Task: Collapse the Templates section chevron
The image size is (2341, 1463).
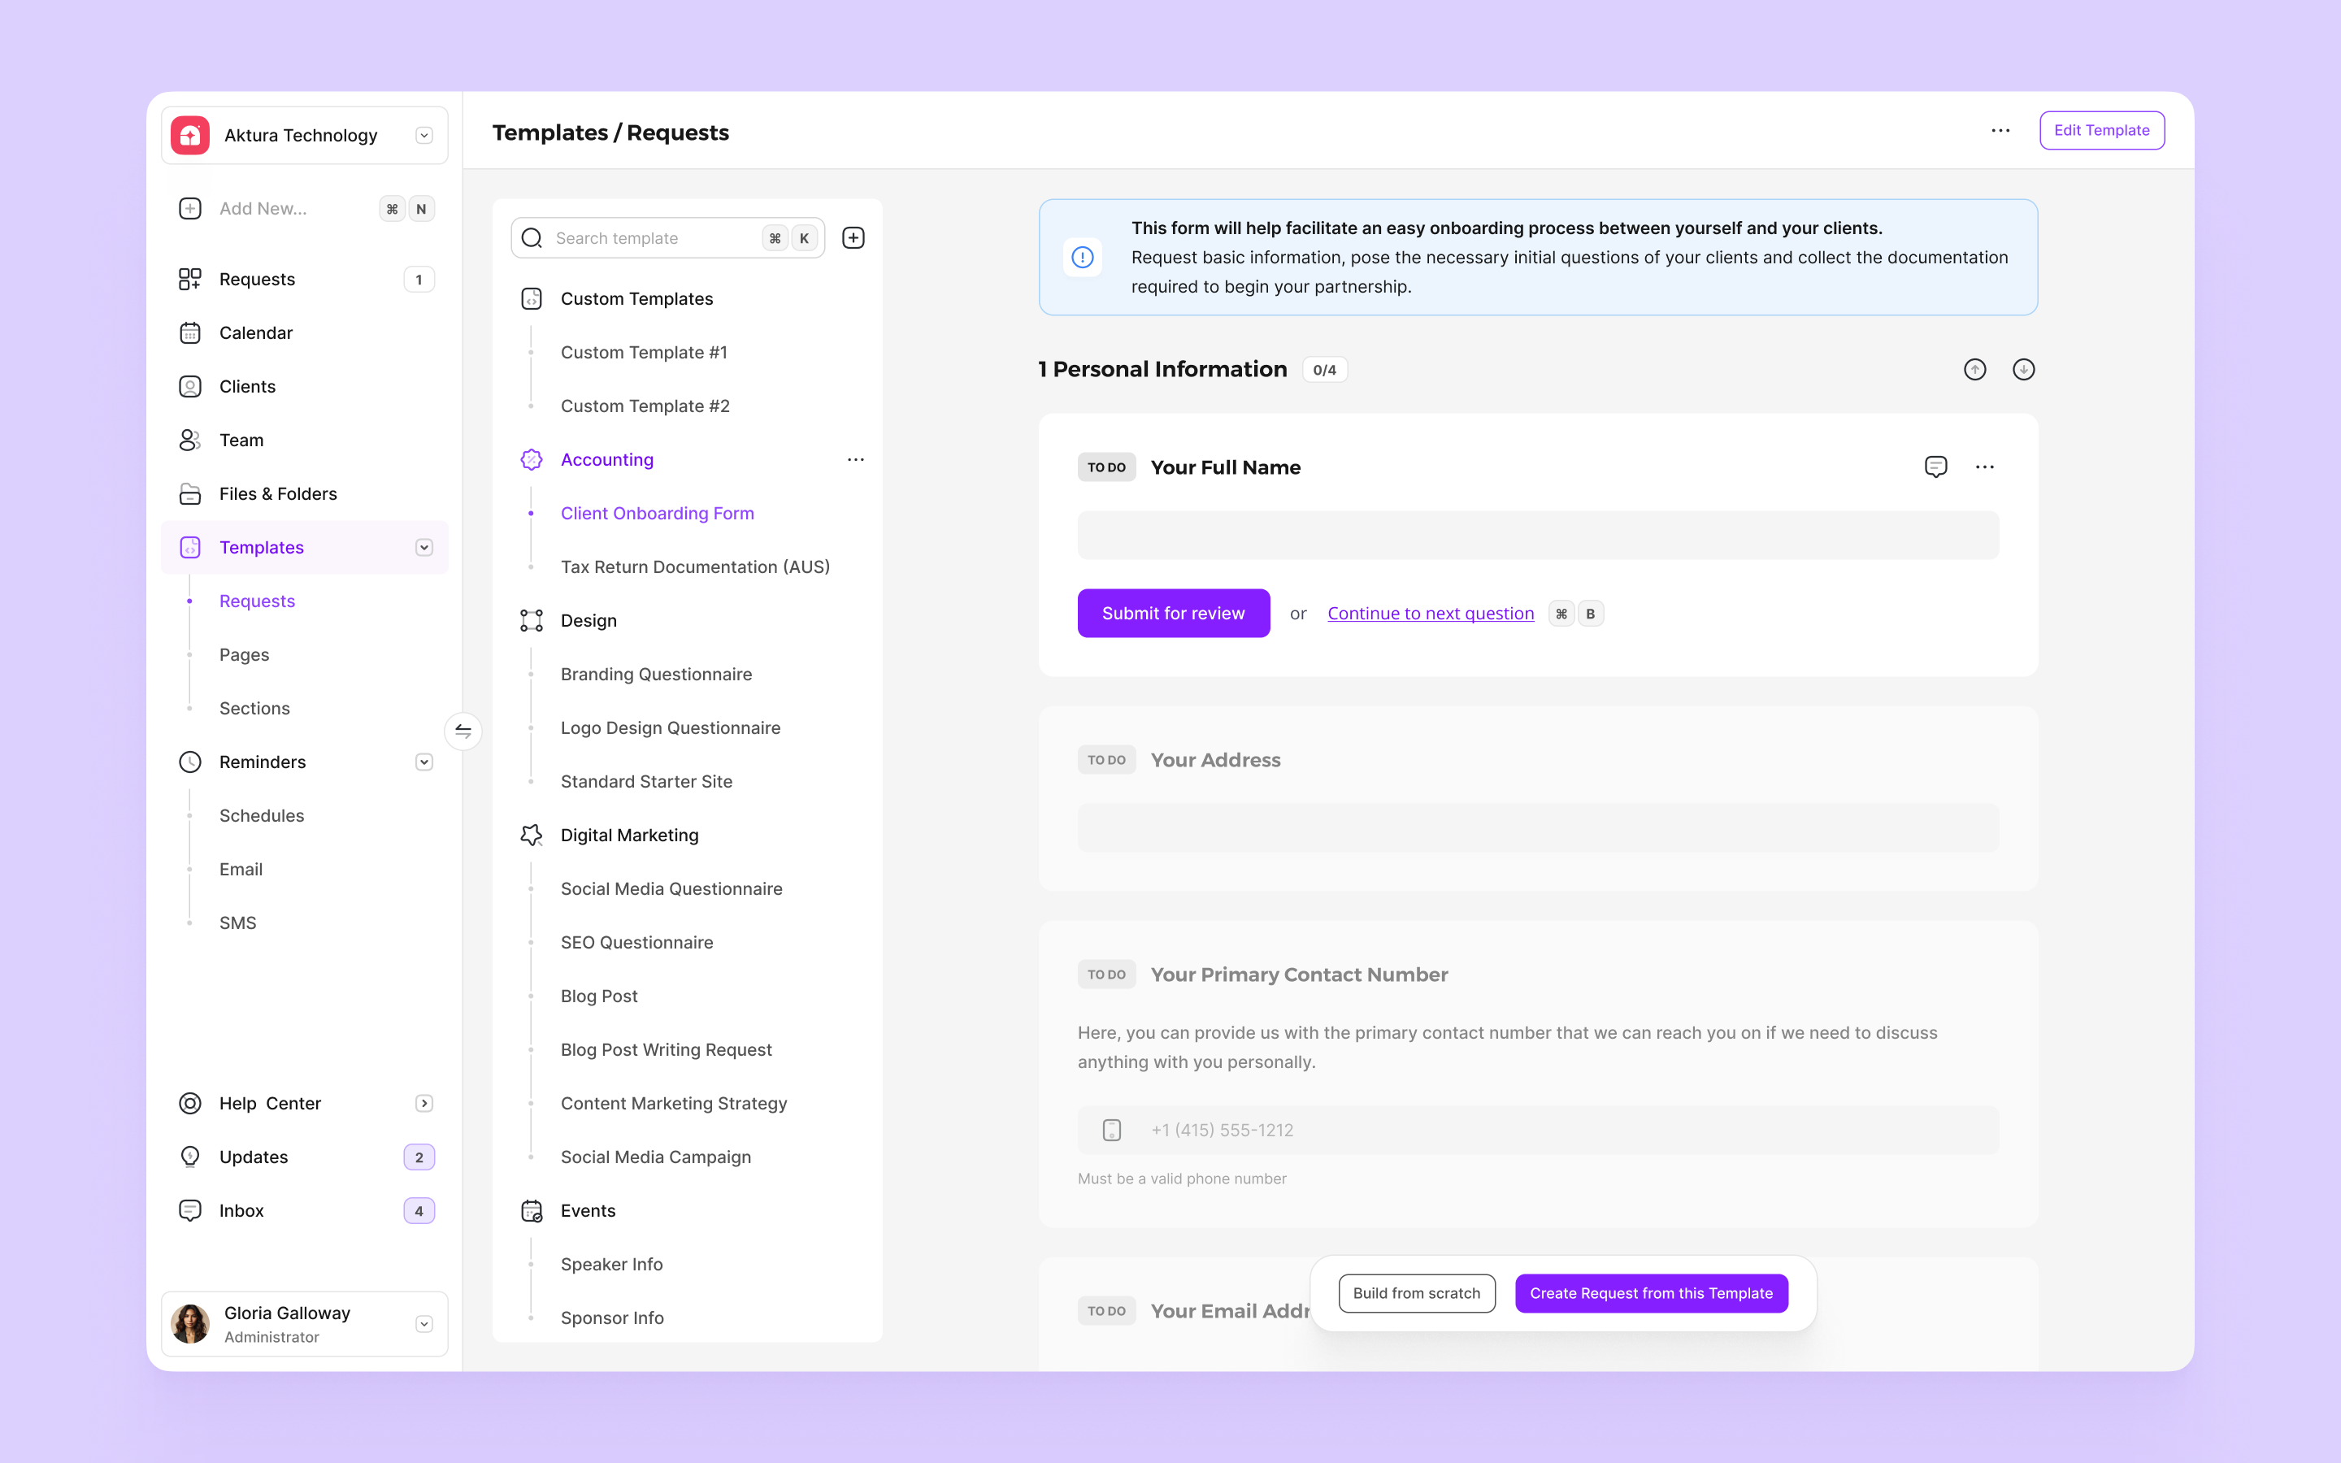Action: click(423, 548)
